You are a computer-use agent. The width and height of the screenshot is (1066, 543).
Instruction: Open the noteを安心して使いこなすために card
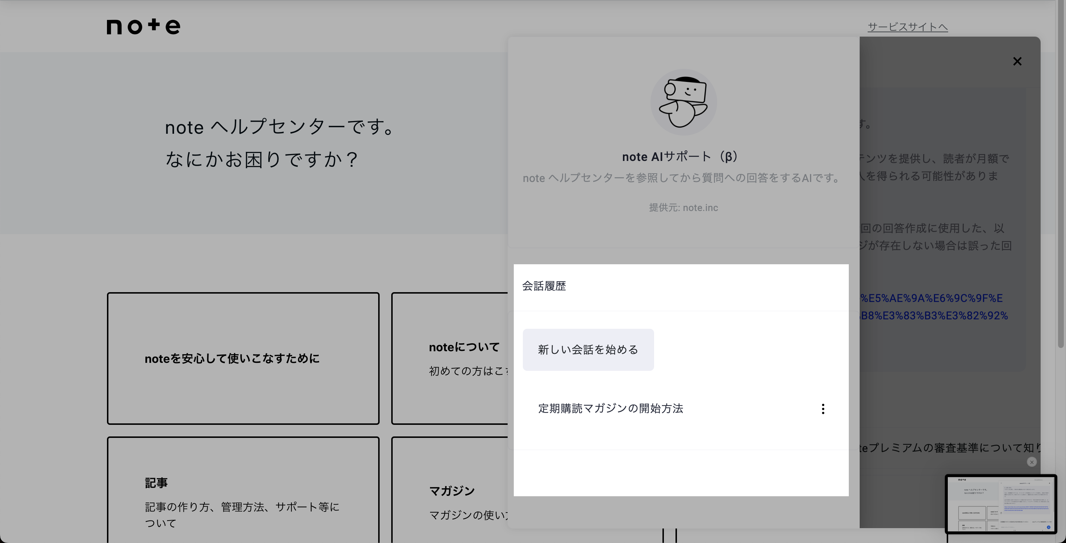pos(243,358)
